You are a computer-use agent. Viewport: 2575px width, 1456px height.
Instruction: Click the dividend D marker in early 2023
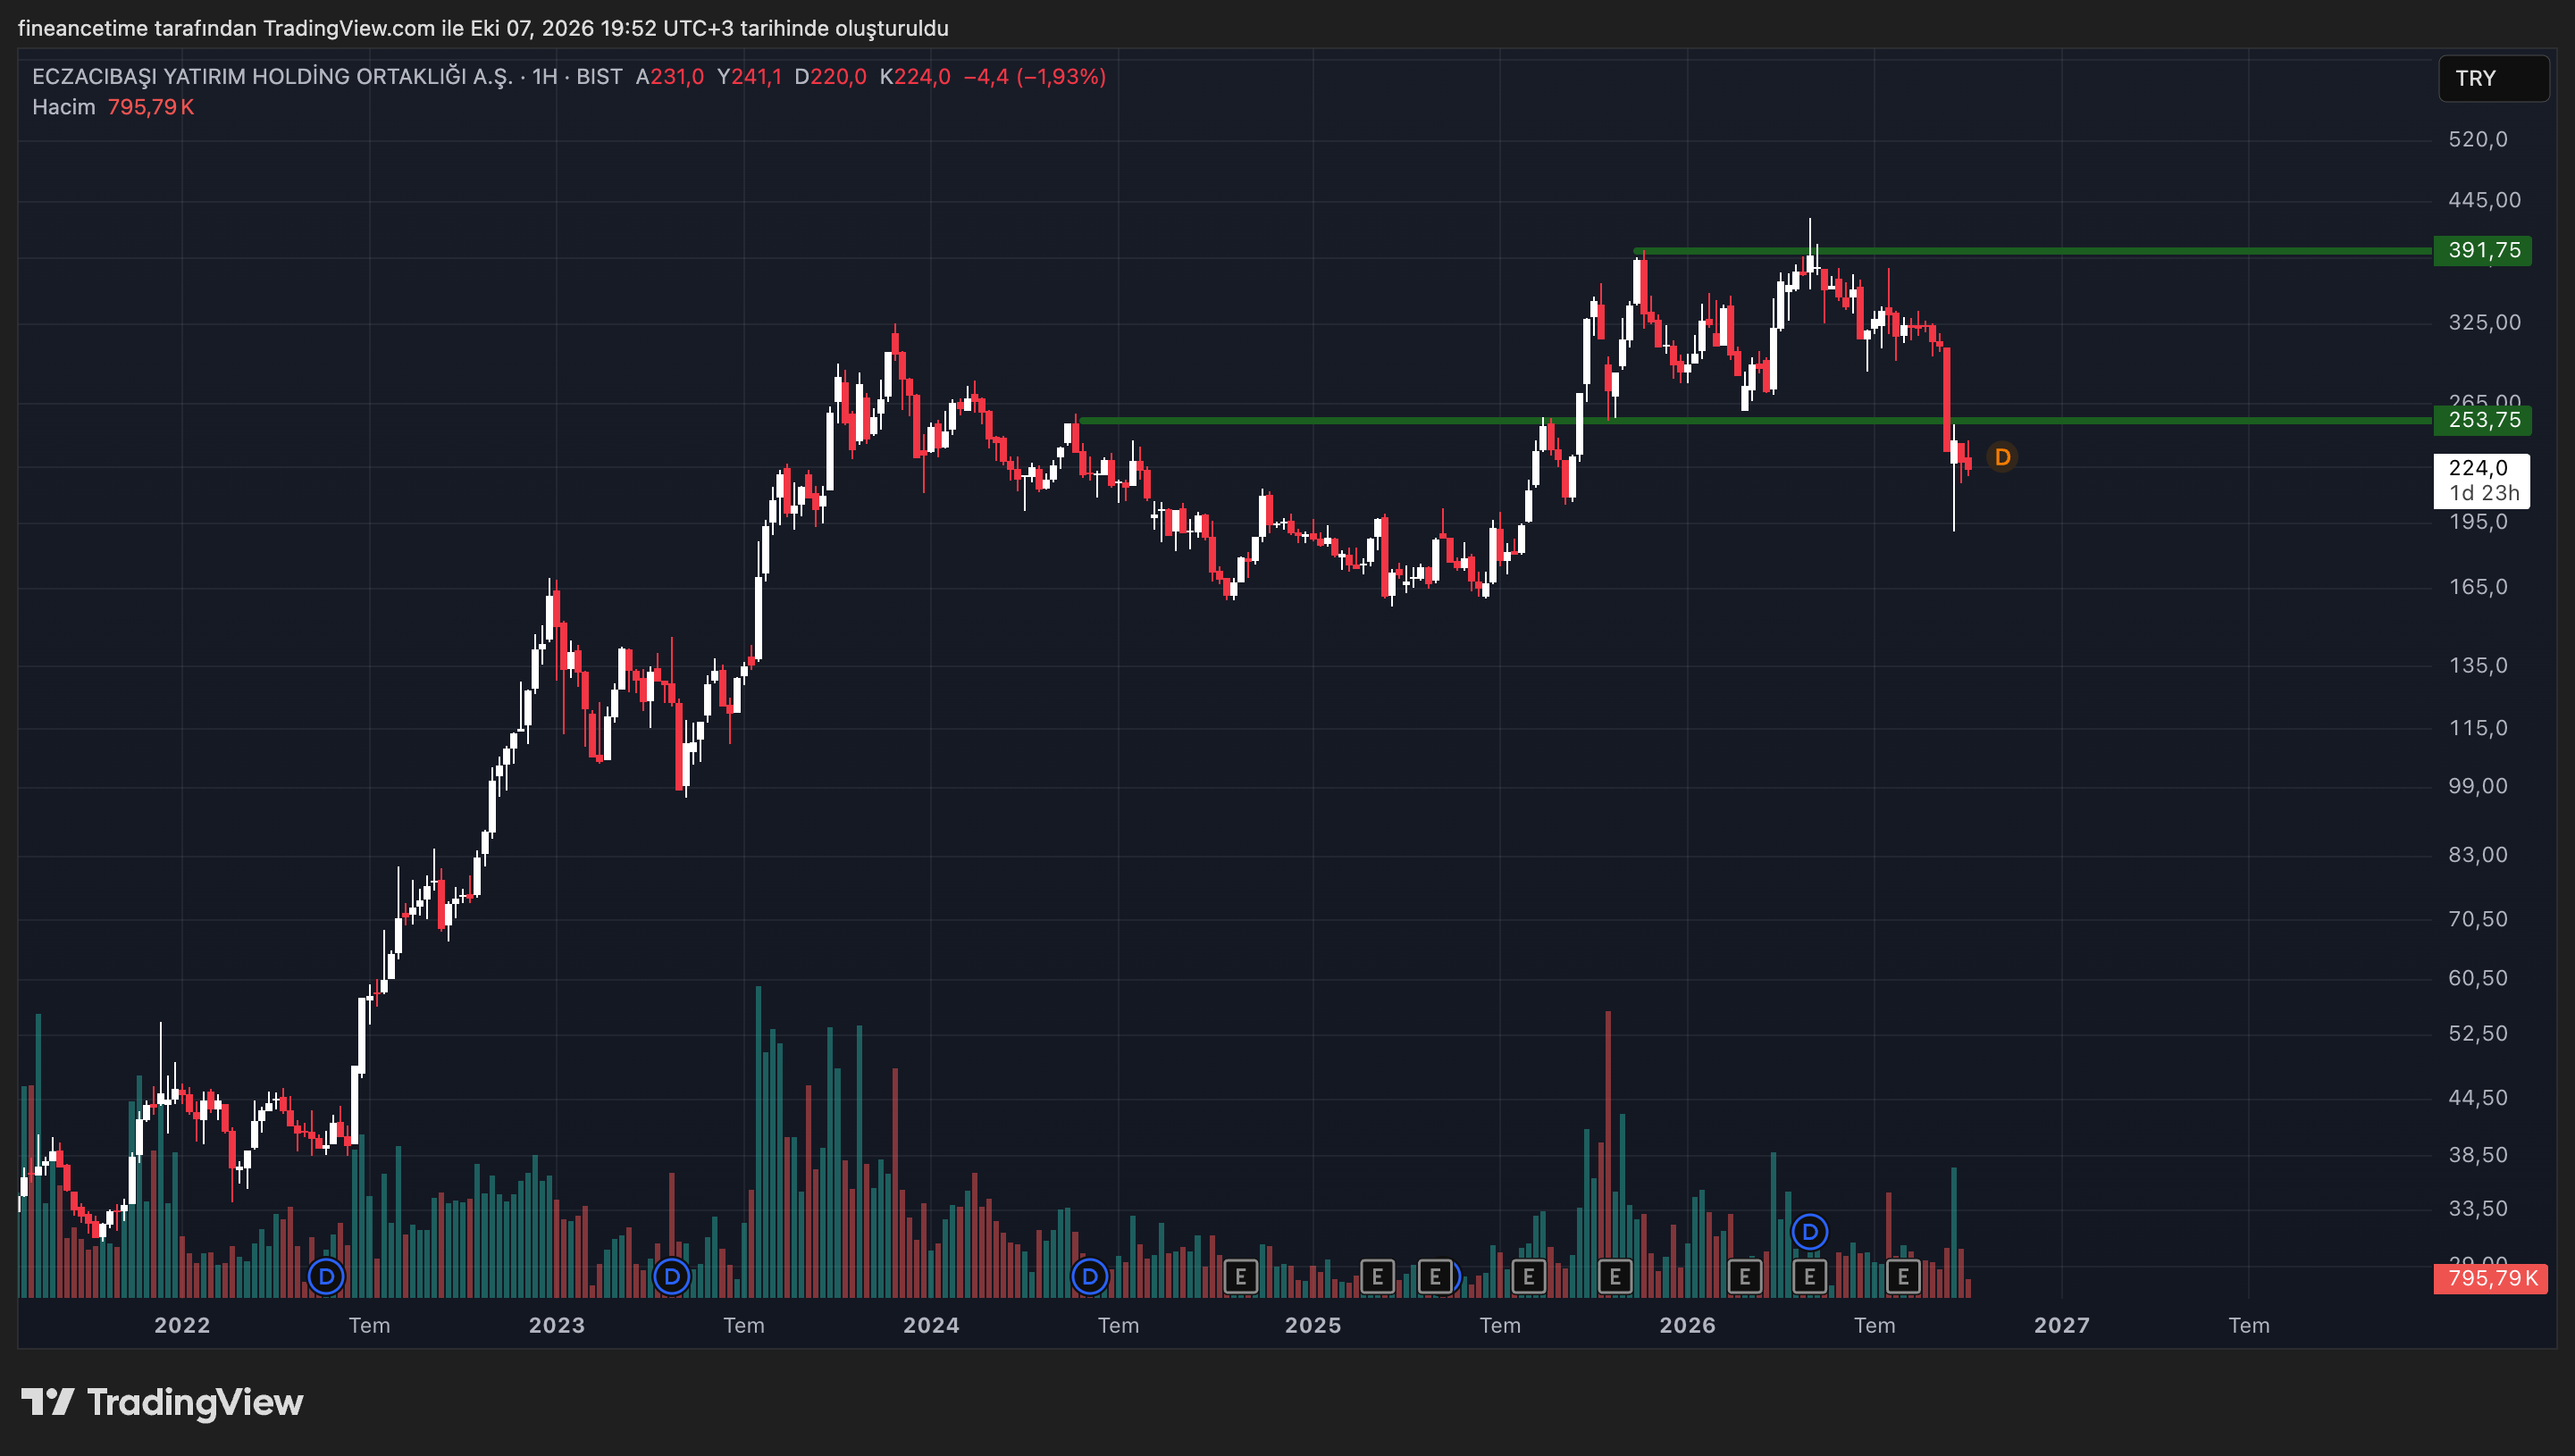(x=672, y=1276)
